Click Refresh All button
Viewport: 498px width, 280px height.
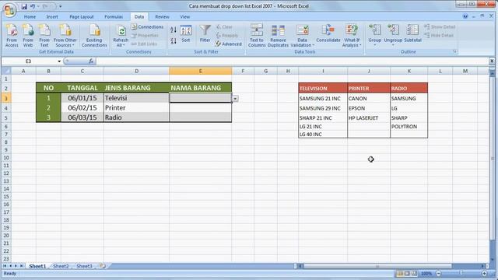tap(121, 36)
